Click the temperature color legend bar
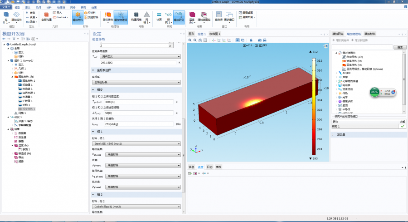The image size is (408, 222). pyautogui.click(x=314, y=106)
